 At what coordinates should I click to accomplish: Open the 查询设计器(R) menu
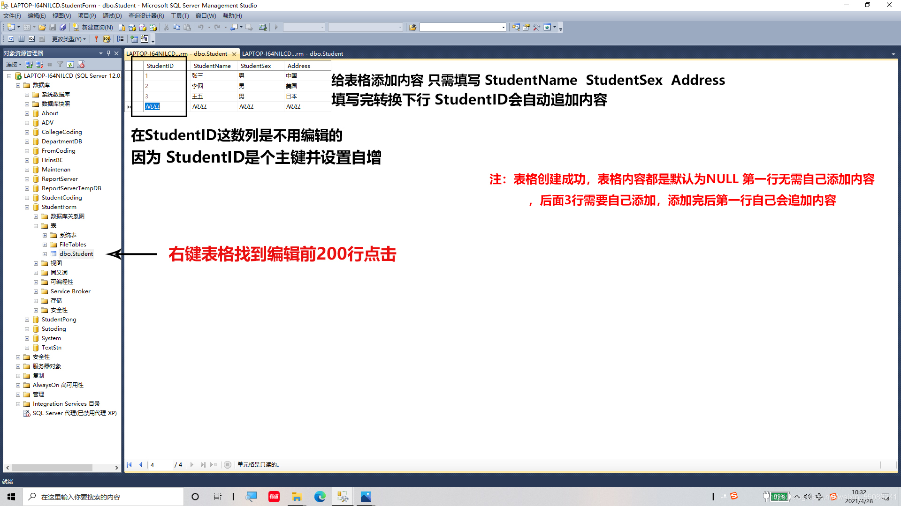pos(146,15)
